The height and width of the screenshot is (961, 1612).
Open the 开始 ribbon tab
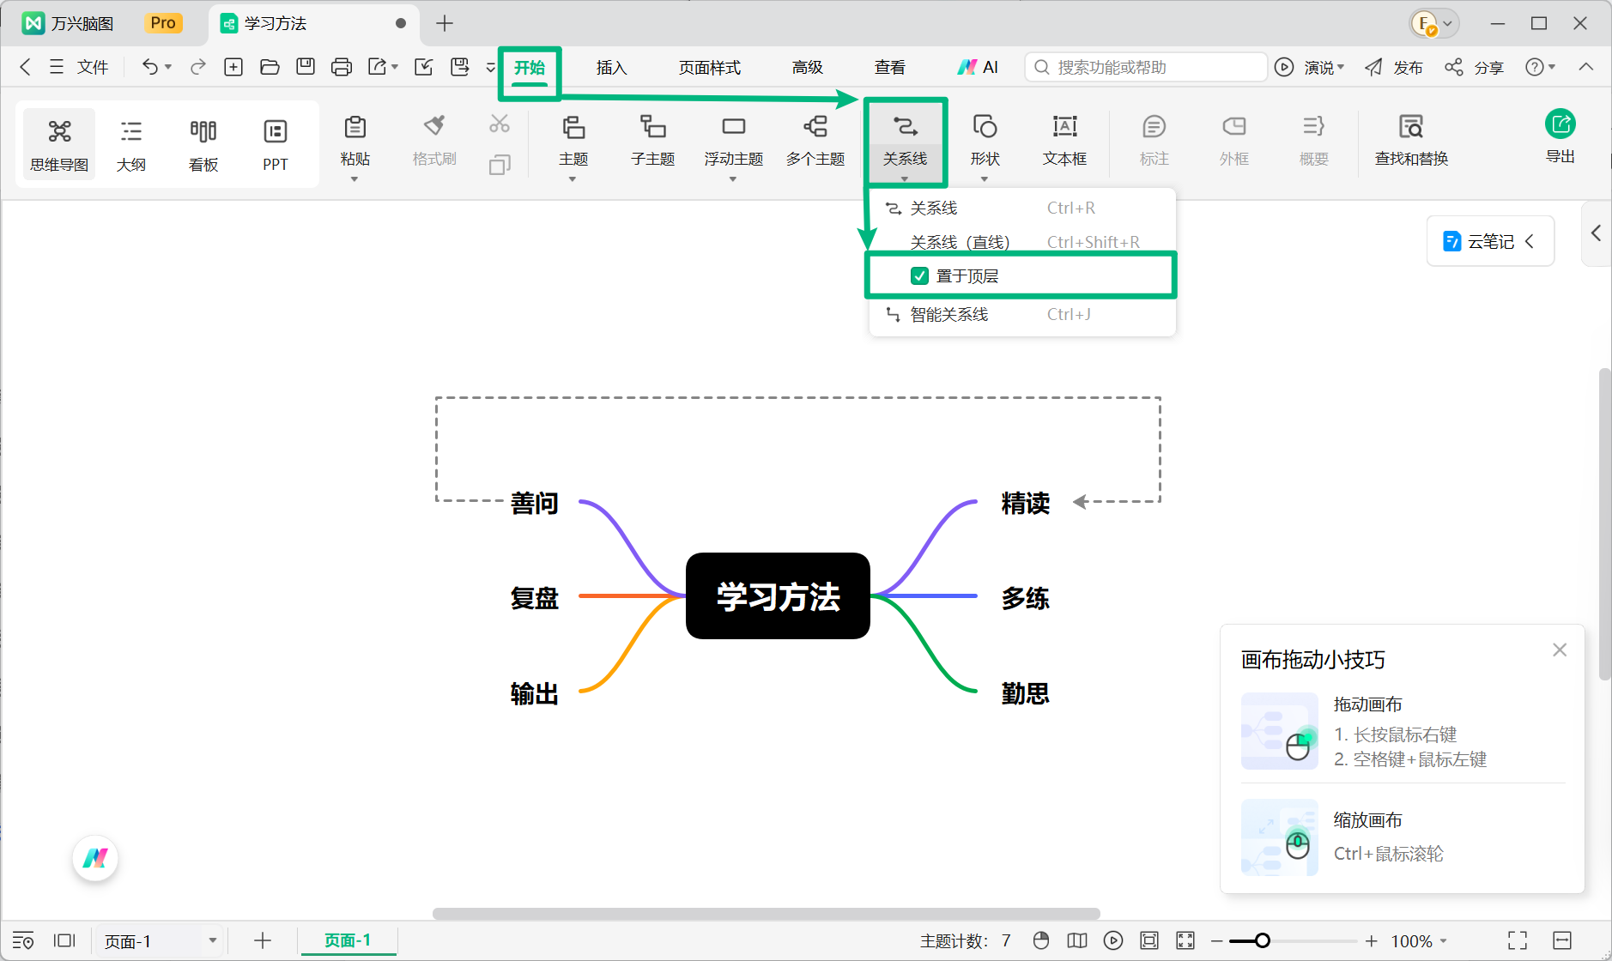[x=530, y=68]
